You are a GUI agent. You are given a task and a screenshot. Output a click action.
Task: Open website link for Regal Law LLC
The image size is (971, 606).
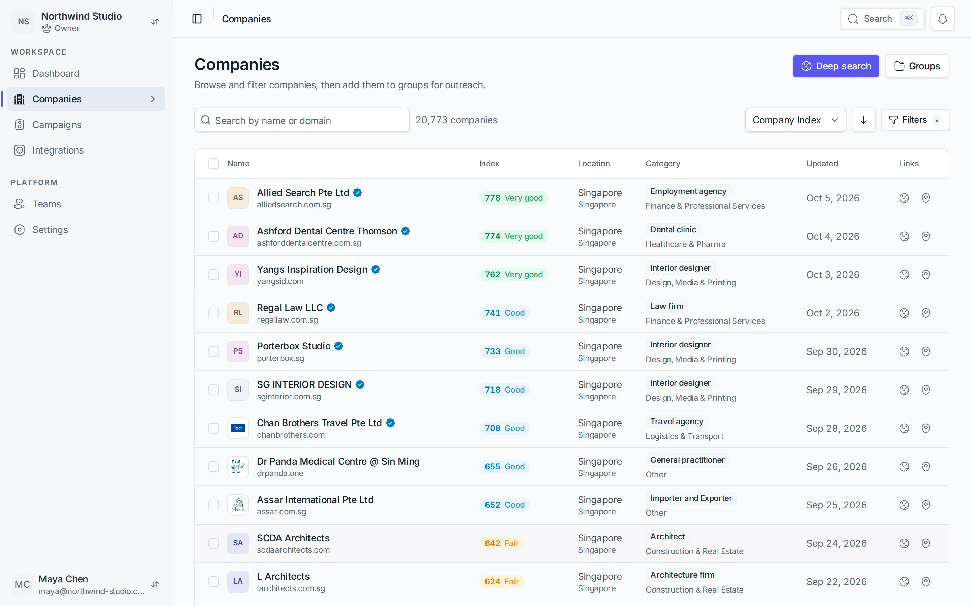[904, 313]
